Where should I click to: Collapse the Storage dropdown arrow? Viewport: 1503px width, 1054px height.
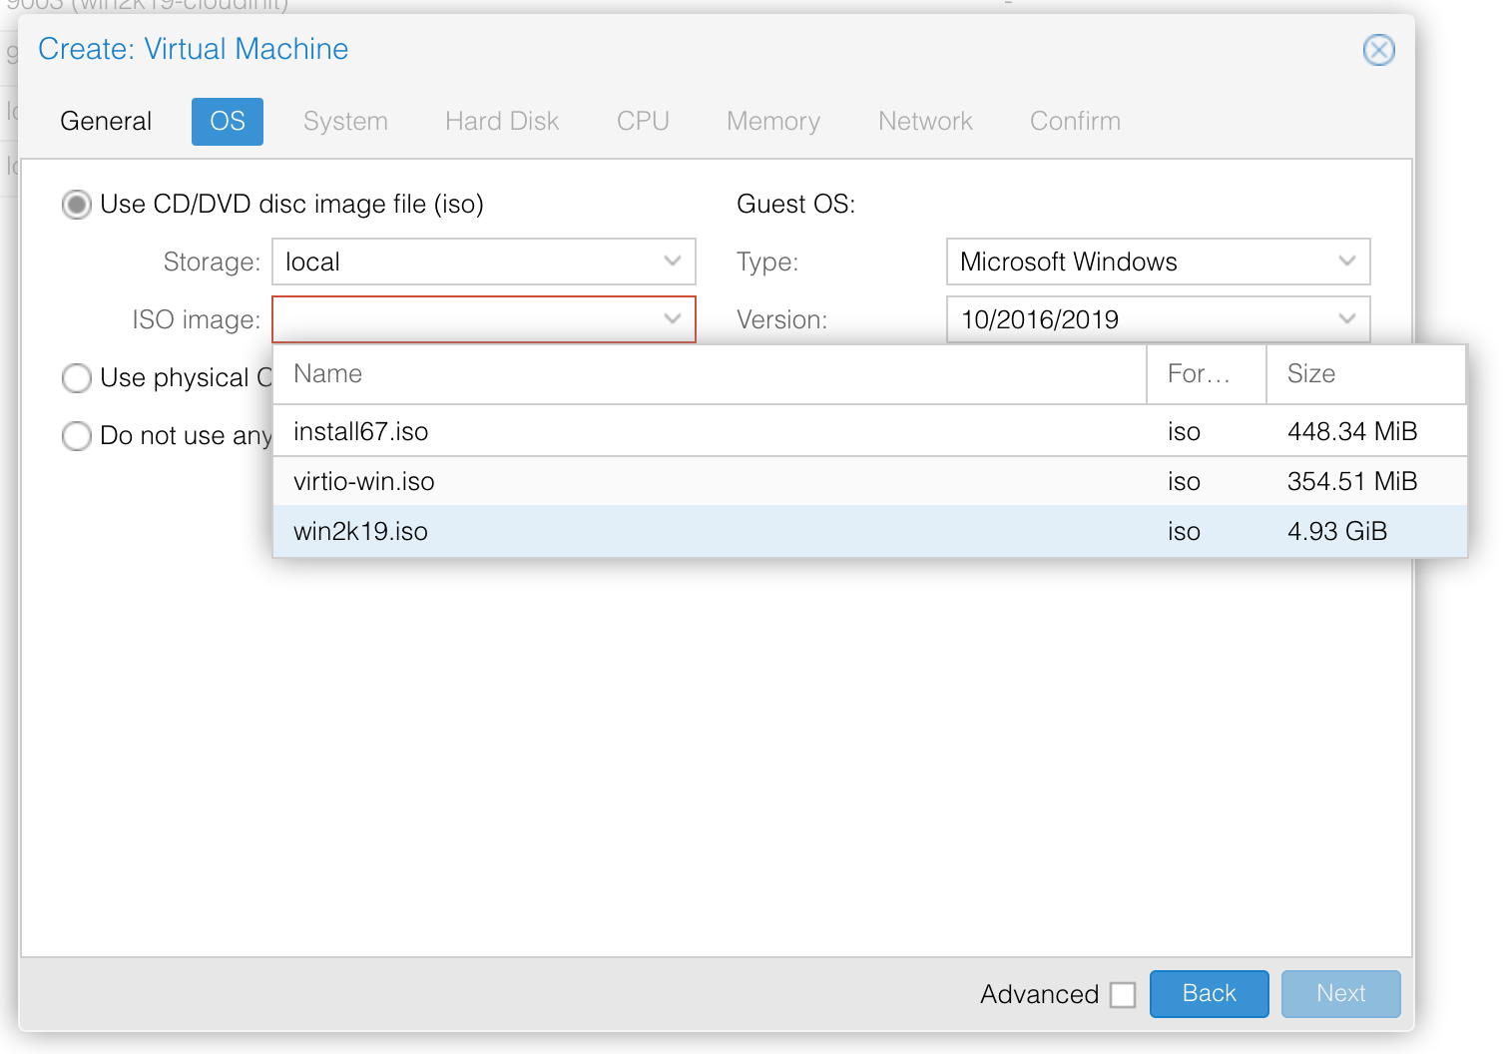pyautogui.click(x=672, y=262)
